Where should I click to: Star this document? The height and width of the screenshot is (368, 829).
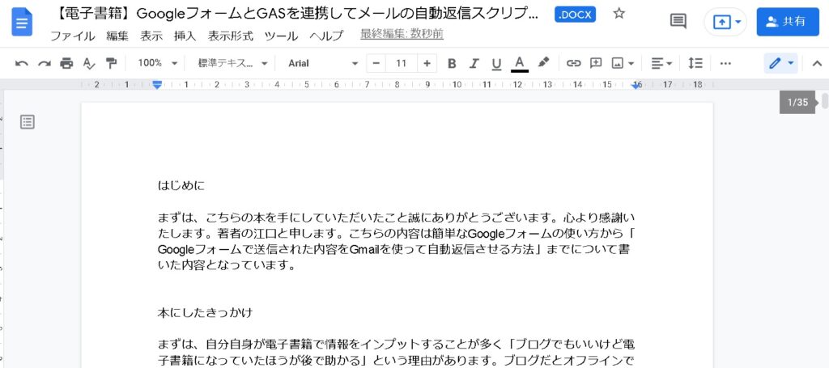tap(619, 14)
